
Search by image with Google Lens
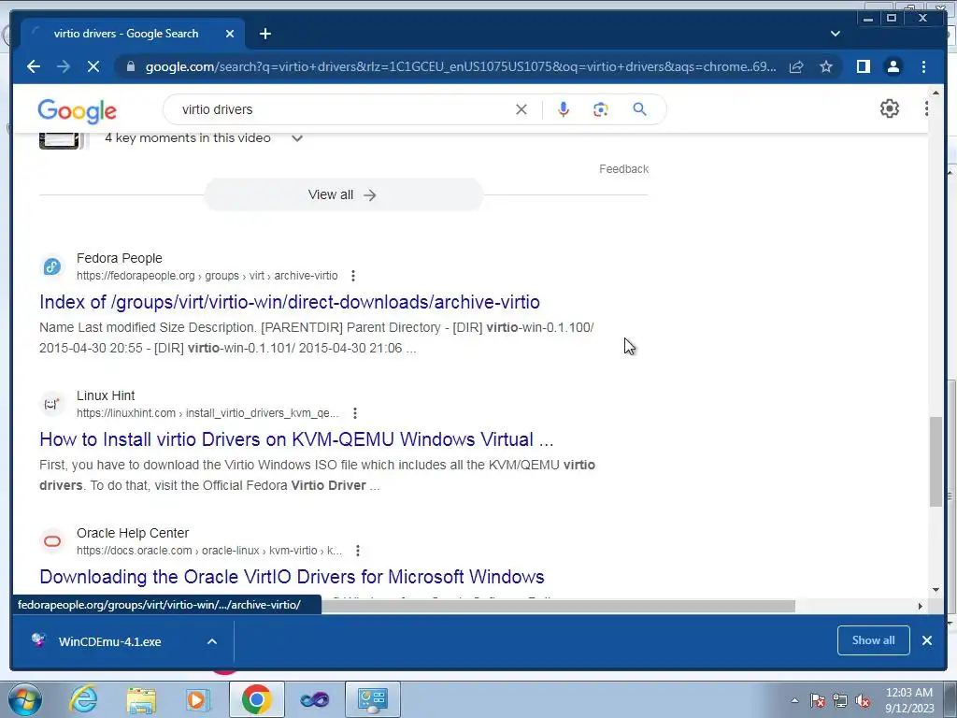click(601, 109)
